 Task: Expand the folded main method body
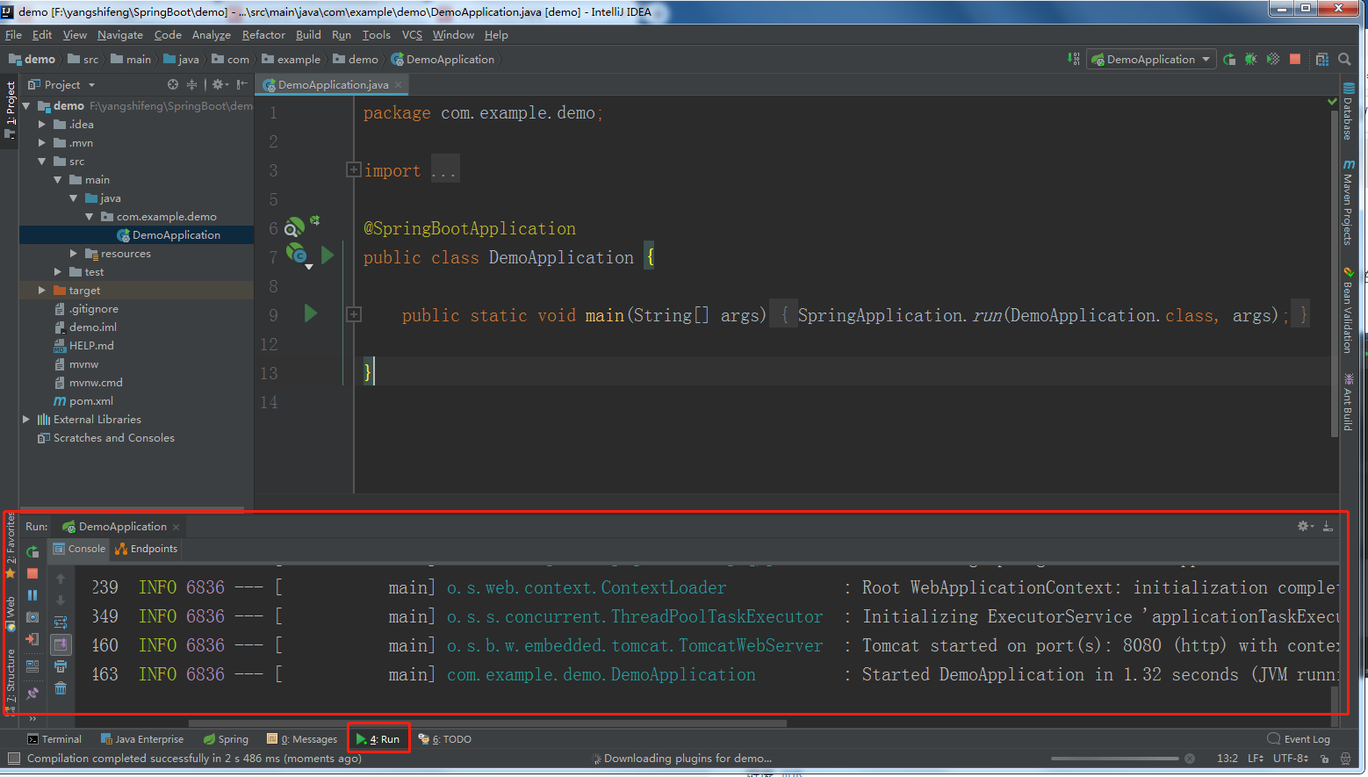click(353, 314)
